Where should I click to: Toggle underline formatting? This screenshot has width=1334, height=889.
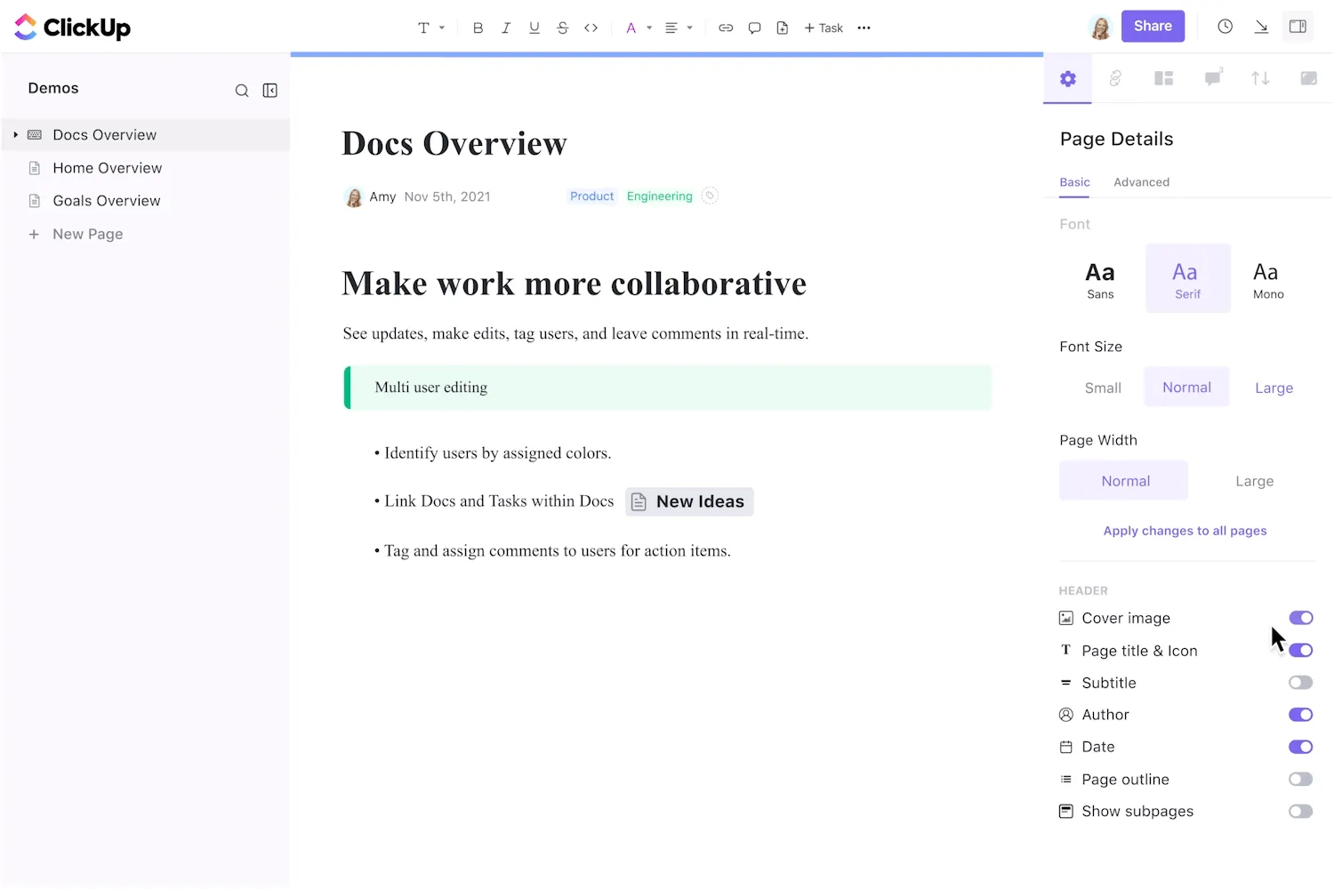point(534,28)
